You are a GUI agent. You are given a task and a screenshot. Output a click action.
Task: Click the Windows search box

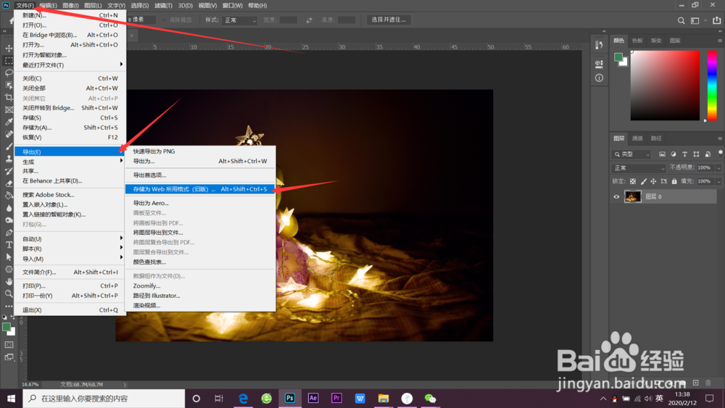click(104, 399)
